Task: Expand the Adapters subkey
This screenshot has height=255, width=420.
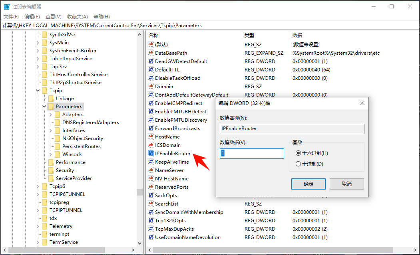Action: pyautogui.click(x=51, y=115)
